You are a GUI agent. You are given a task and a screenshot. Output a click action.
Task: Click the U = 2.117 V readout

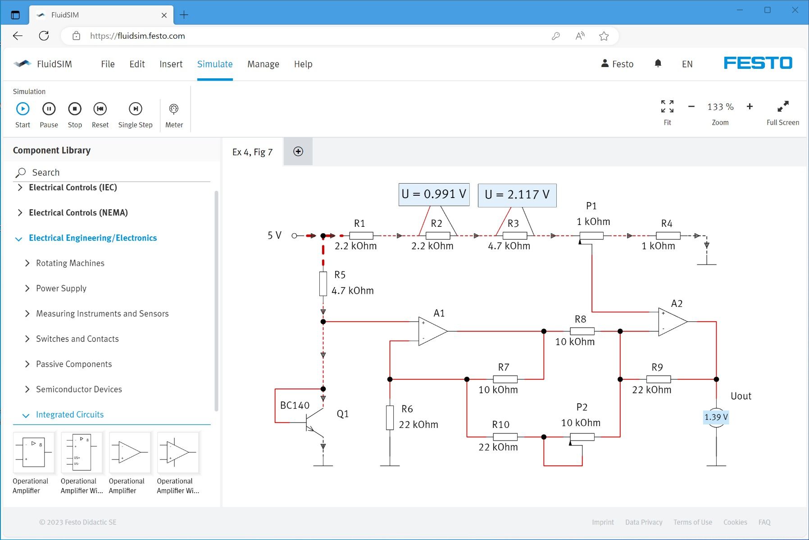point(517,195)
